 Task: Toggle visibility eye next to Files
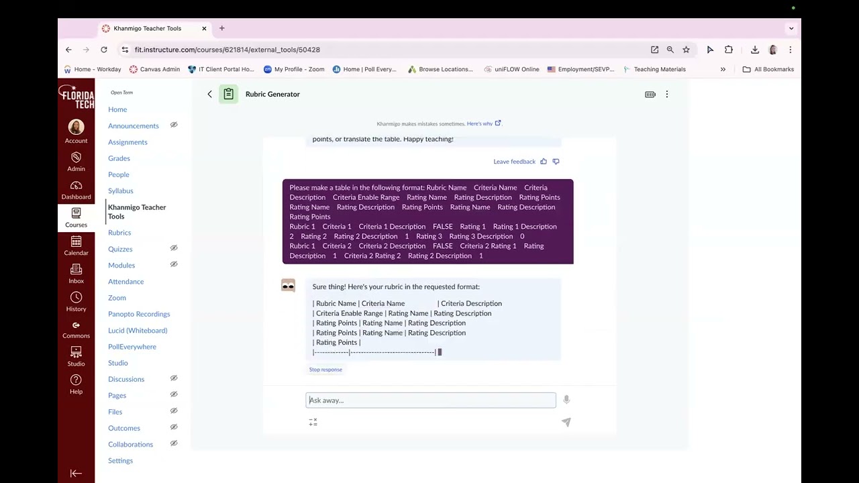tap(174, 411)
